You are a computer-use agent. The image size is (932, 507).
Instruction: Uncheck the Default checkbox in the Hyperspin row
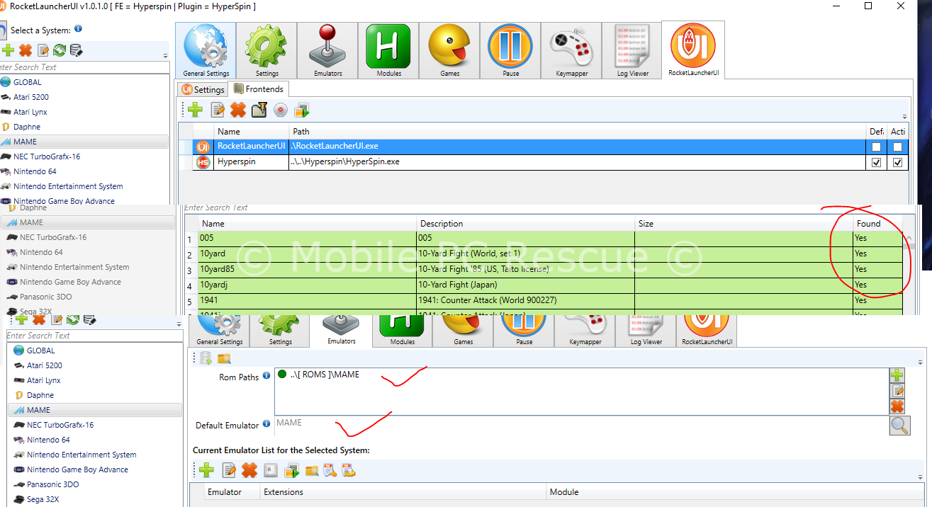877,162
